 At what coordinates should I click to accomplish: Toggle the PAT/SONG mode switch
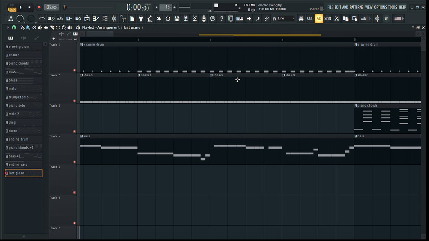(x=12, y=8)
